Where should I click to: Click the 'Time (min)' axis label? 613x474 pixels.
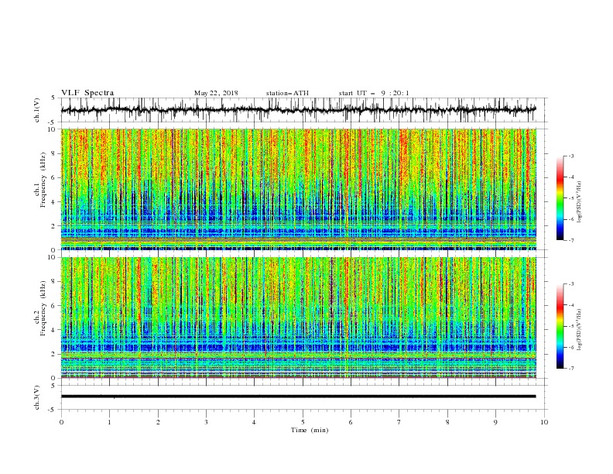(310, 430)
